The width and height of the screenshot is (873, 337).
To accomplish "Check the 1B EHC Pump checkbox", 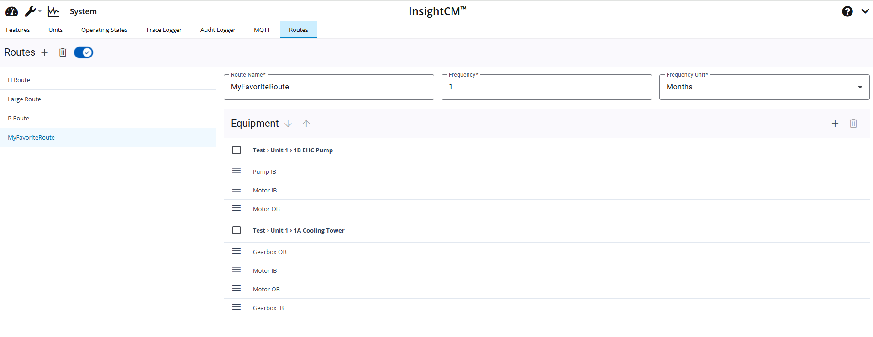I will 237,150.
